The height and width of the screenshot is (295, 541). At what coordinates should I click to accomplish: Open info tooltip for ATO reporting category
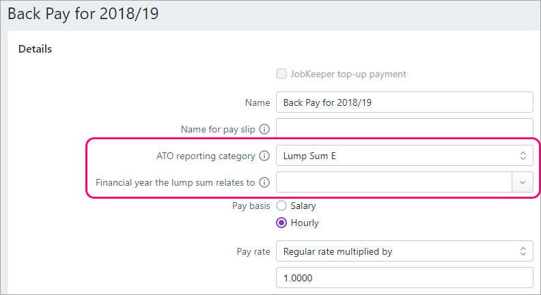pyautogui.click(x=264, y=156)
